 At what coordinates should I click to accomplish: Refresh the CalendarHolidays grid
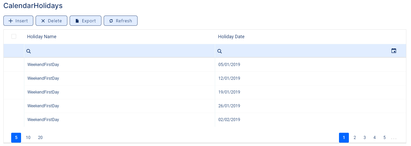pyautogui.click(x=121, y=21)
